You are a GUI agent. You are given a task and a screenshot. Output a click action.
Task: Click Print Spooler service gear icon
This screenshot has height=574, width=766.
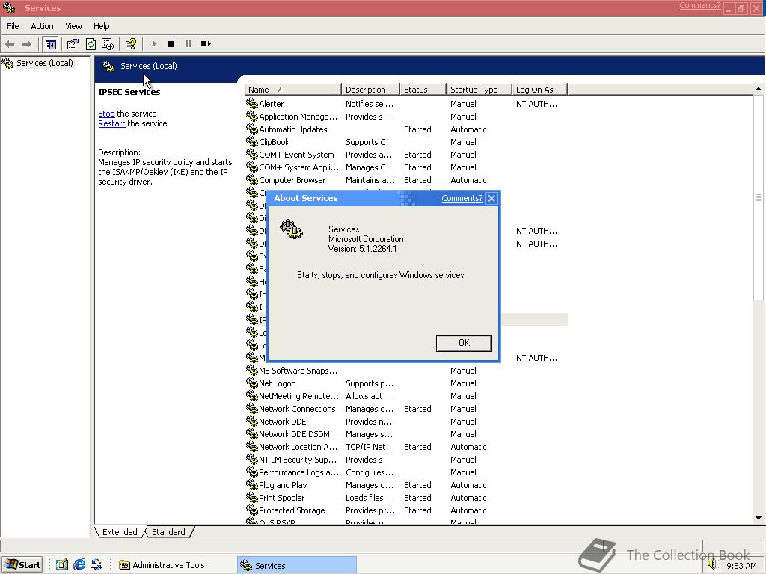click(251, 497)
